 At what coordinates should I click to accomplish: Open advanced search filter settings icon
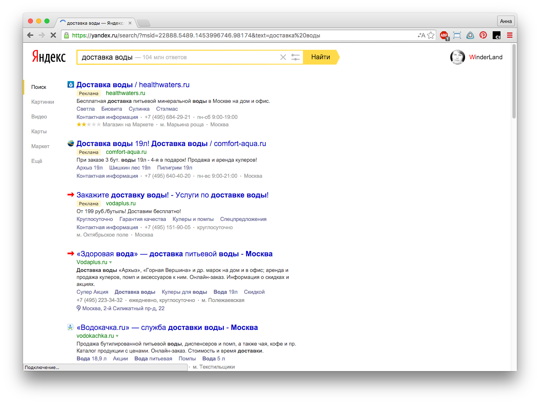click(x=296, y=57)
